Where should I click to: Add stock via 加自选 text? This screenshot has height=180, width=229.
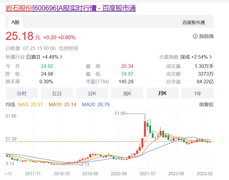(206, 36)
